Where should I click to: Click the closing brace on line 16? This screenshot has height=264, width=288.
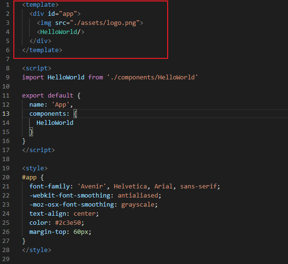pos(24,141)
